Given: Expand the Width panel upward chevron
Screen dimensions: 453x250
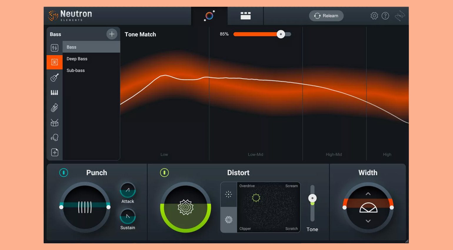Looking at the screenshot, I should pyautogui.click(x=368, y=194).
